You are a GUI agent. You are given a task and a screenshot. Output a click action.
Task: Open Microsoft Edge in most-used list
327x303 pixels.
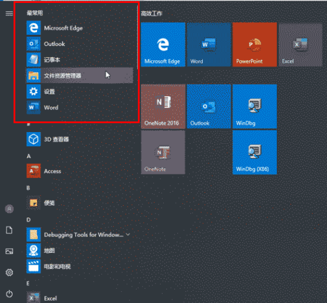click(80, 28)
